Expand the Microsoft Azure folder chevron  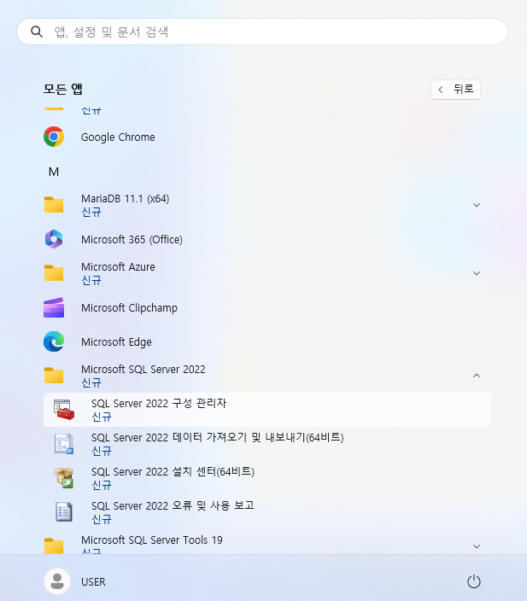pos(477,273)
